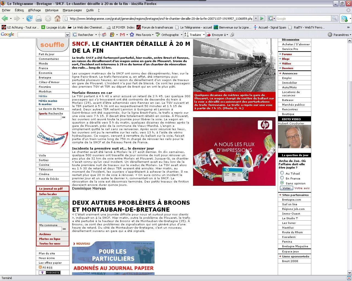Click the highlighter icon on the Google Toolbar
Image resolution: width=352 pixels, height=281 pixels.
pyautogui.click(x=232, y=35)
